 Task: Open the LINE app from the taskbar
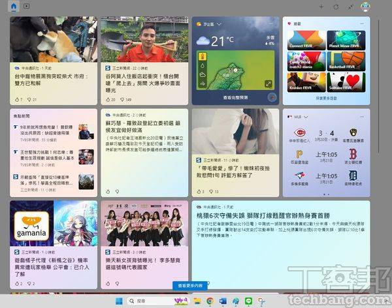(248, 301)
